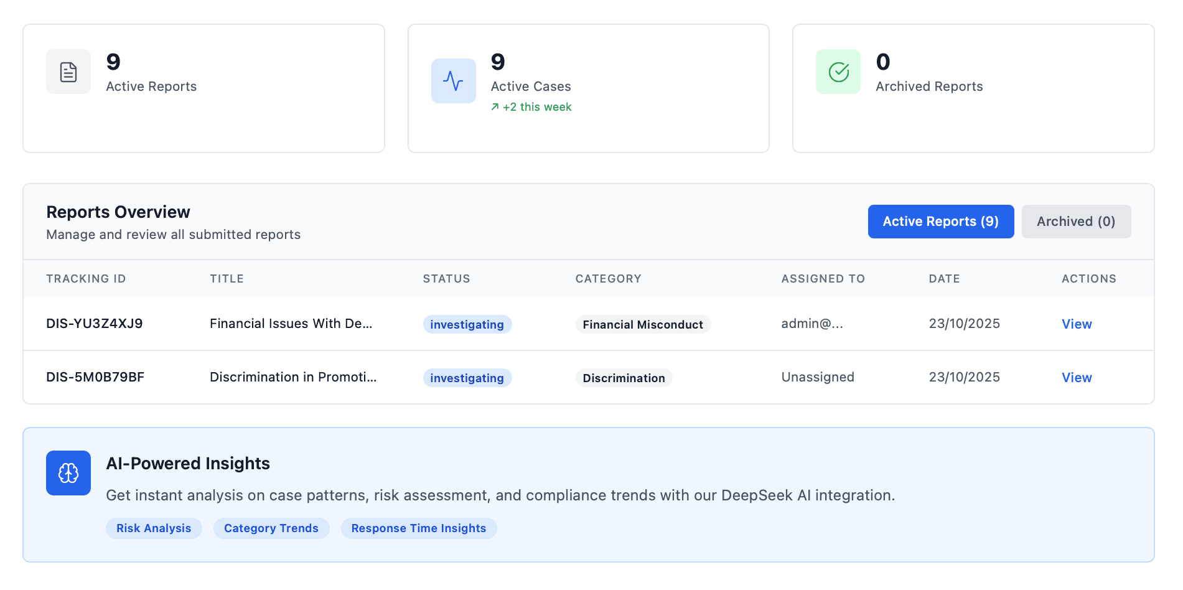
Task: View report DIS-YU3Z4XJ9
Action: pyautogui.click(x=1076, y=324)
